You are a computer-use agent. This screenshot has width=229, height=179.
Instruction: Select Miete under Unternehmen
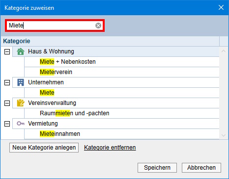tap(122, 93)
